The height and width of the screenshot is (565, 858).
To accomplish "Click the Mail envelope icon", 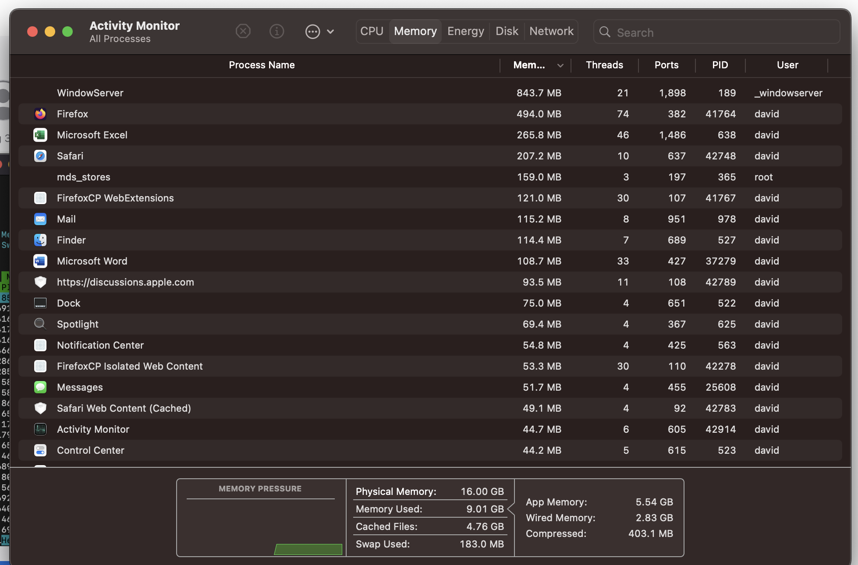I will tap(40, 219).
